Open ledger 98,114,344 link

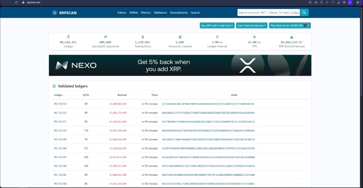(x=60, y=183)
